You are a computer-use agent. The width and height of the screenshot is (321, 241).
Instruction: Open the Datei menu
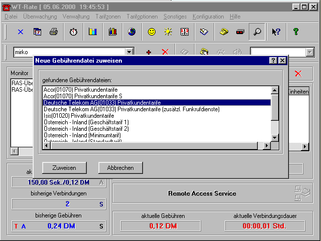pos(11,17)
